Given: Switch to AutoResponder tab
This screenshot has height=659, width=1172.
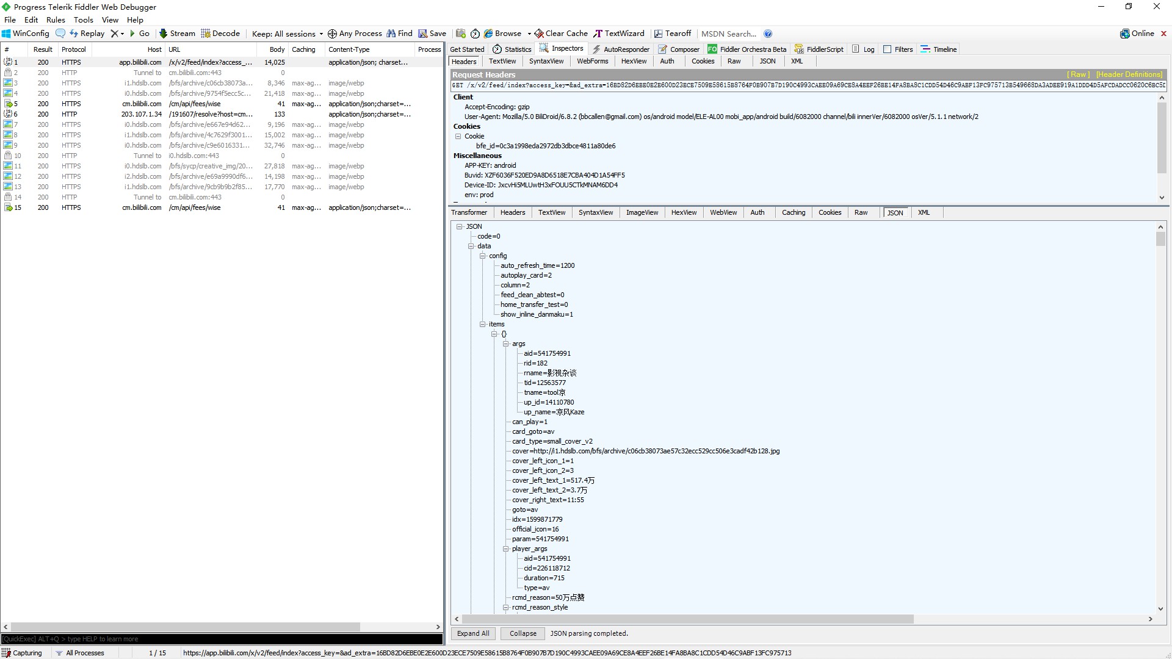Looking at the screenshot, I should 621,49.
